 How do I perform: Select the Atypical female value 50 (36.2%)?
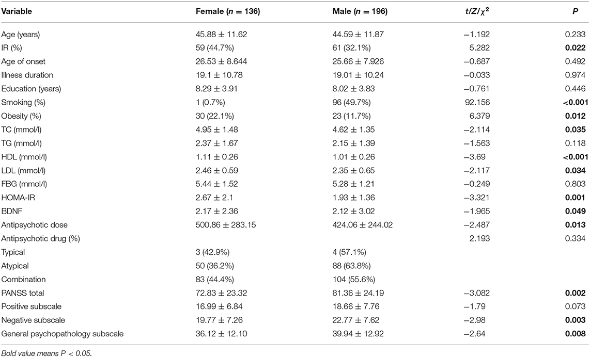(214, 266)
